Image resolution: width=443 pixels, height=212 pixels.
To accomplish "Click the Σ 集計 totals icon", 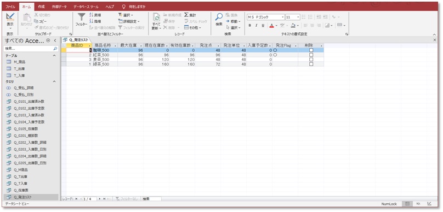I will click(x=186, y=15).
